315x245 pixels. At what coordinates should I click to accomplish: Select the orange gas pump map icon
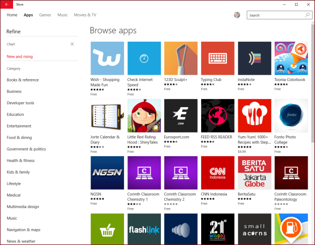(x=291, y=229)
